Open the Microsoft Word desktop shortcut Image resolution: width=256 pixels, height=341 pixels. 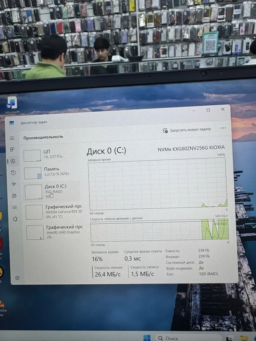point(12,105)
